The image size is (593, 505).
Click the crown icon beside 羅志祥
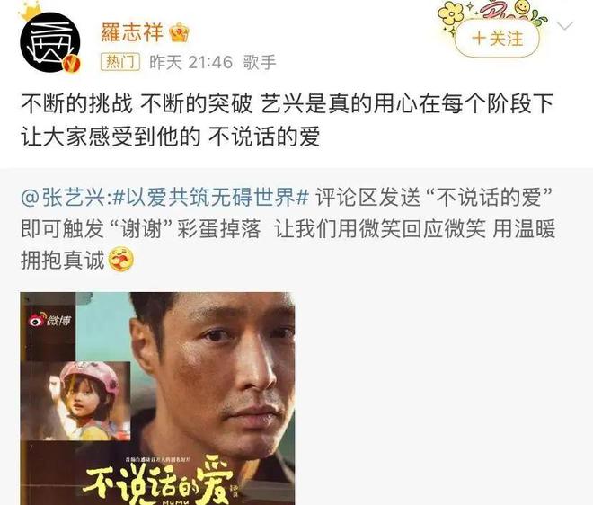tap(179, 32)
